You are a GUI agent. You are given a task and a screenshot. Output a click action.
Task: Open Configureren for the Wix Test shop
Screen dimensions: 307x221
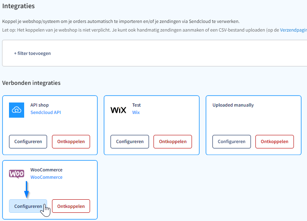tap(130, 141)
